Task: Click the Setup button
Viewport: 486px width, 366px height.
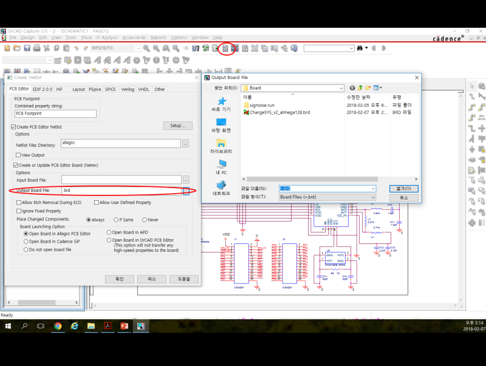Action: (177, 126)
